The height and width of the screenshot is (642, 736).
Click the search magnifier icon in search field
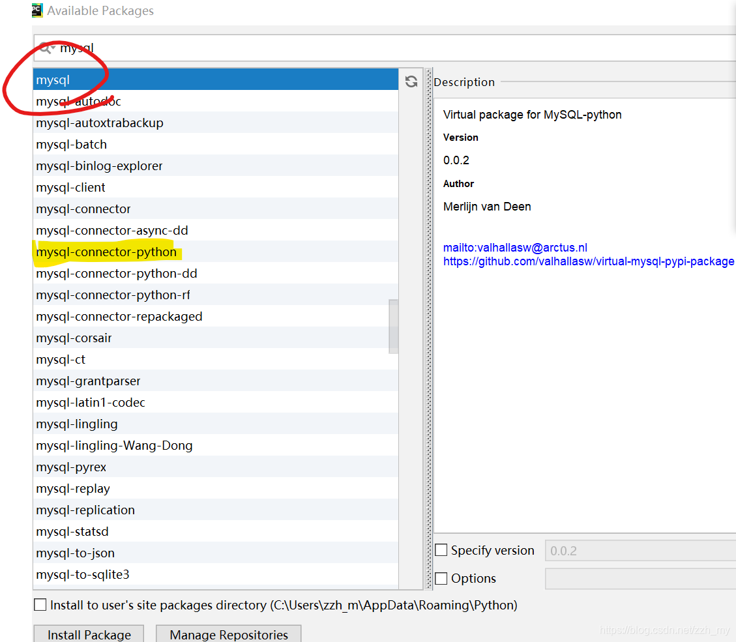[x=46, y=48]
